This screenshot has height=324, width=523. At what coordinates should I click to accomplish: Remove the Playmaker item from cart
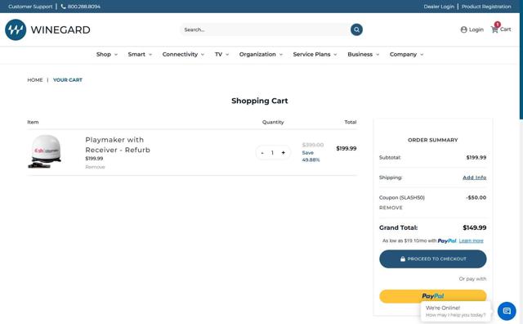pyautogui.click(x=95, y=167)
